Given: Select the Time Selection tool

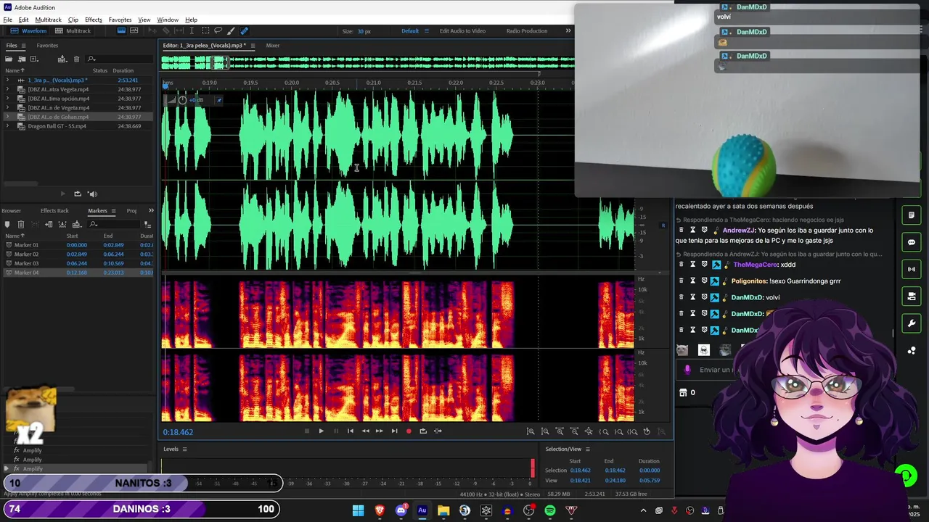Looking at the screenshot, I should (x=193, y=31).
